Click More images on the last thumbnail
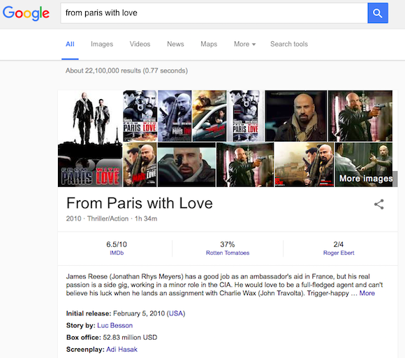 point(366,179)
